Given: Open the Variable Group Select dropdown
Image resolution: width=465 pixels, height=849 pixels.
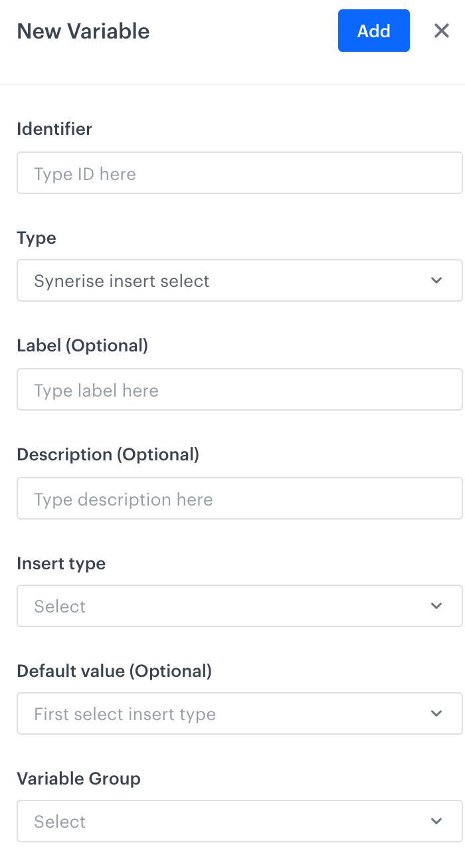Looking at the screenshot, I should 239,821.
